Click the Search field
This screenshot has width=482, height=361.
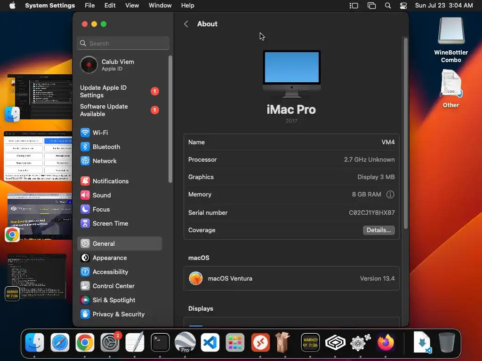pos(123,43)
